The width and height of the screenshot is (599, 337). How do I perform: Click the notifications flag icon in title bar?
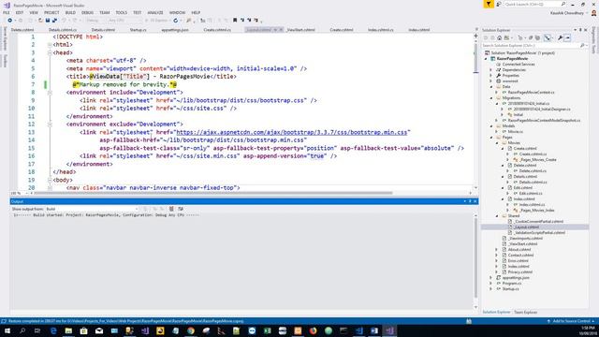click(489, 4)
